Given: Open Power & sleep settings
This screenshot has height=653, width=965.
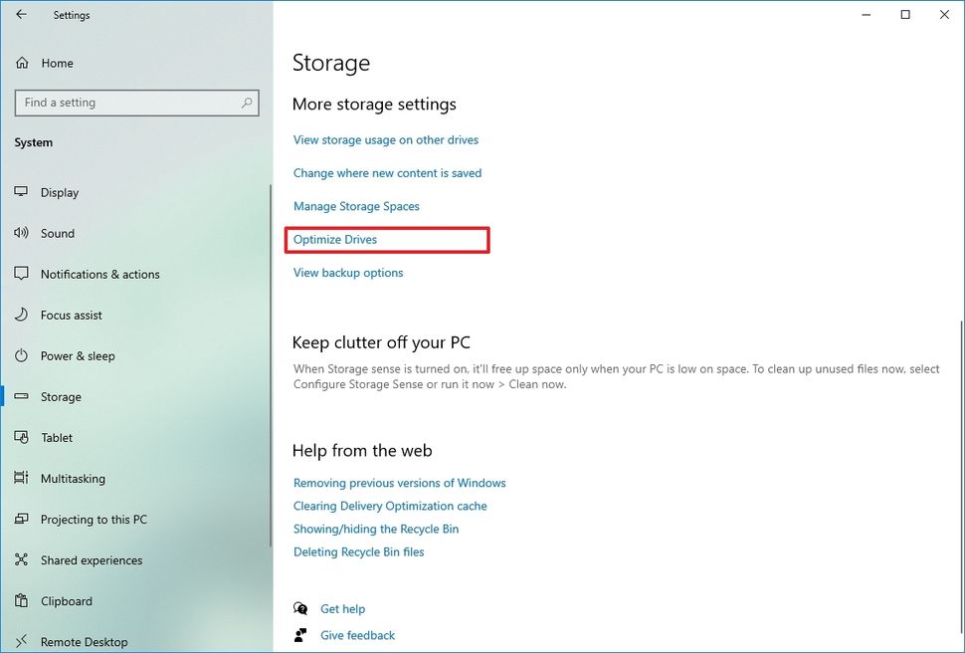Looking at the screenshot, I should (x=77, y=355).
